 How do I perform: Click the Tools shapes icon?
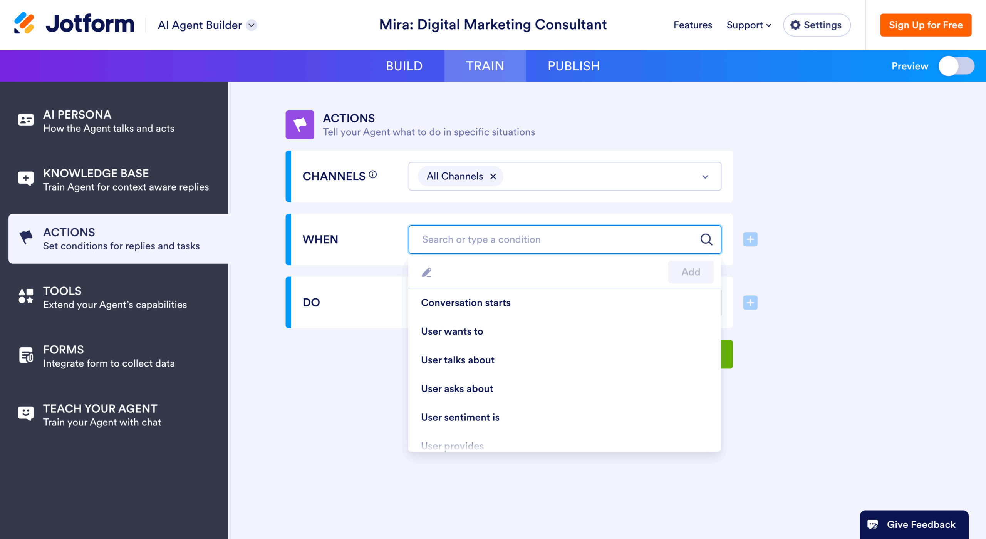26,296
